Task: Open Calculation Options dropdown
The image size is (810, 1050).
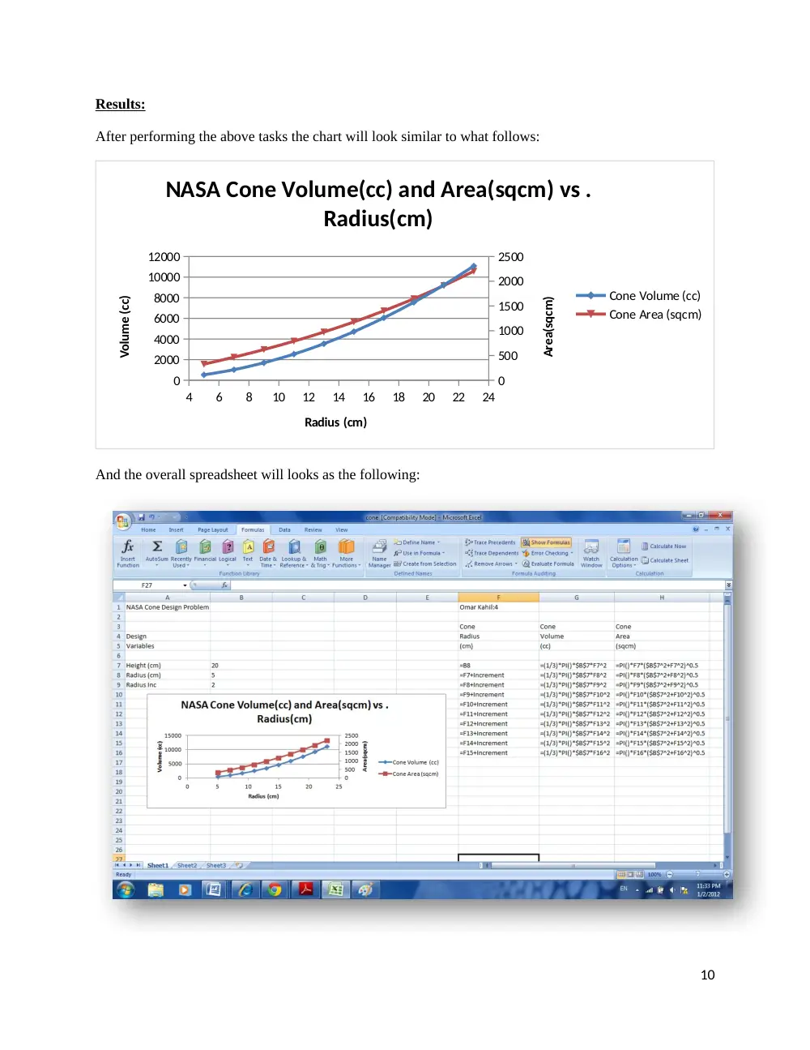Action: point(624,553)
